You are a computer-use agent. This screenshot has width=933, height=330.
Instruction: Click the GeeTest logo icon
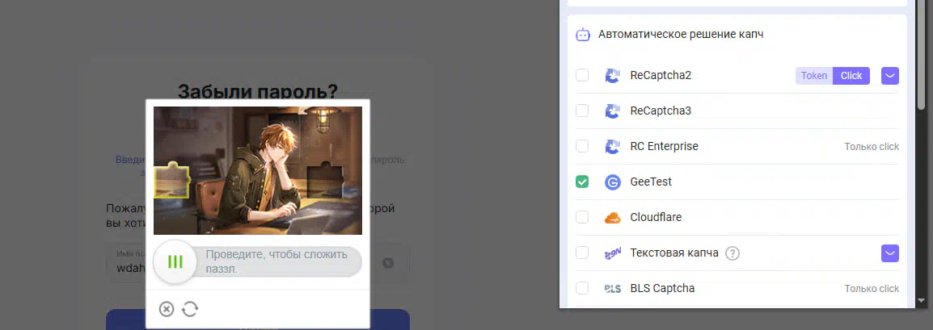pyautogui.click(x=612, y=182)
